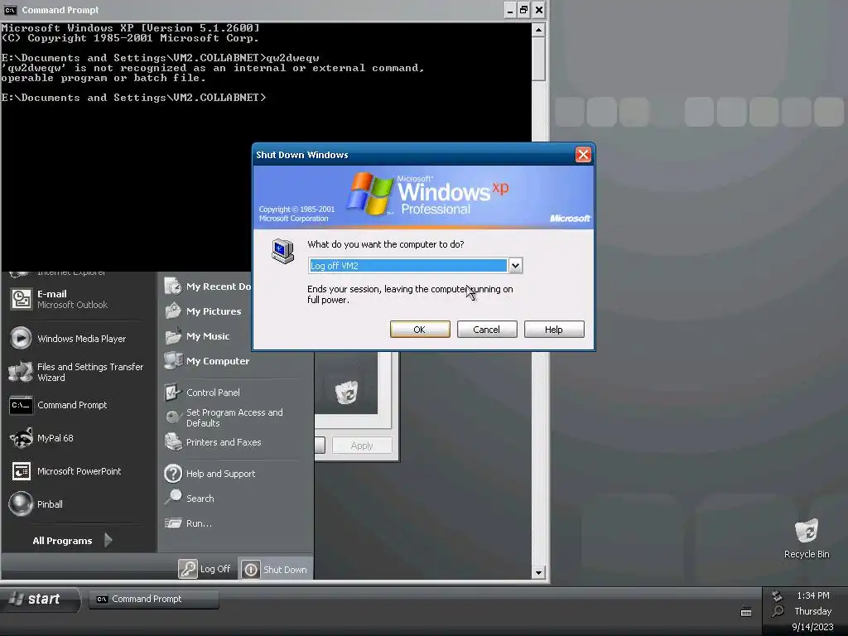Click Log Off key icon button

188,569
